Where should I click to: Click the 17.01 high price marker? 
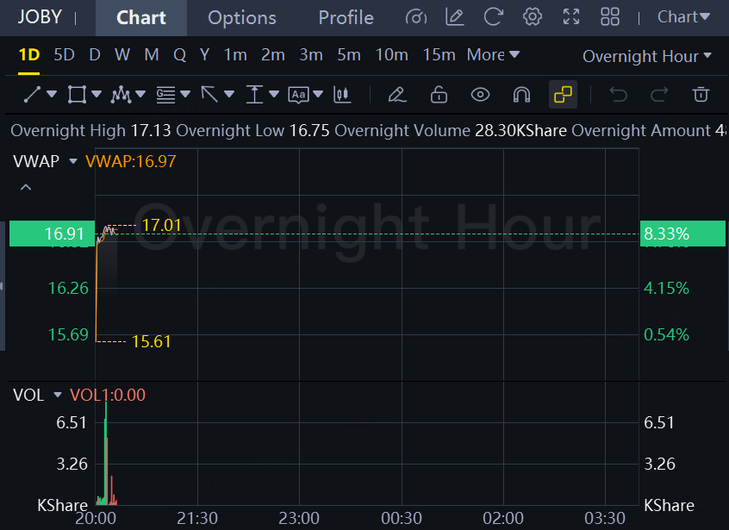point(161,225)
